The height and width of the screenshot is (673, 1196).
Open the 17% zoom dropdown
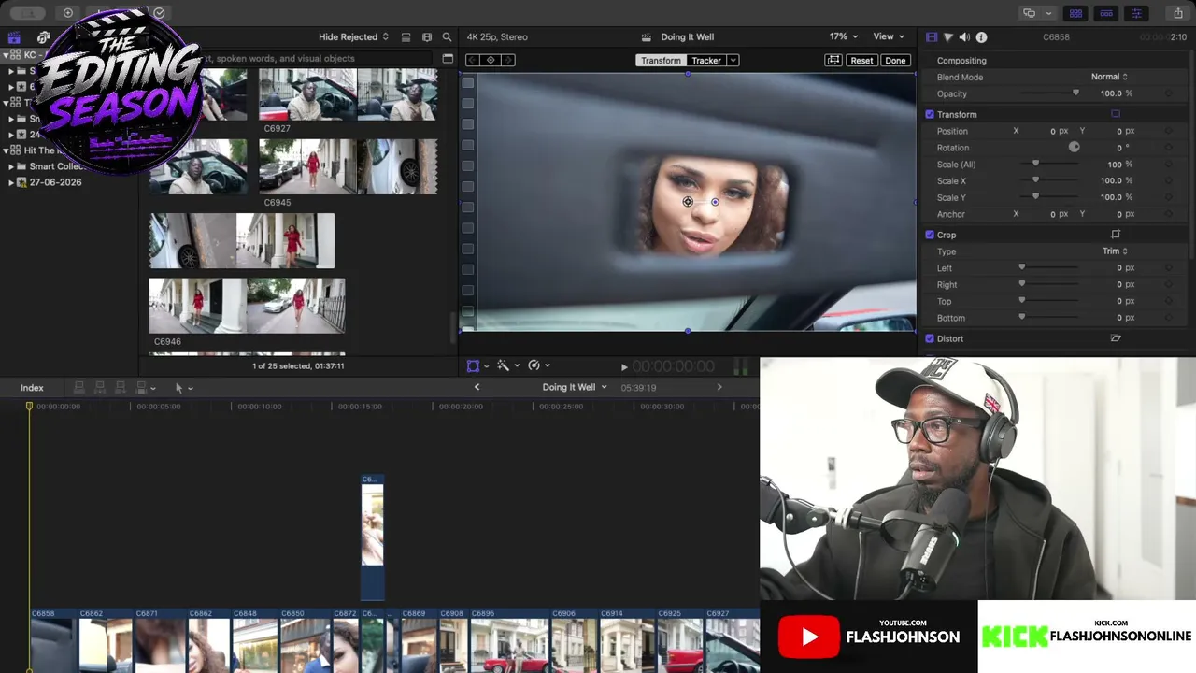tap(844, 36)
